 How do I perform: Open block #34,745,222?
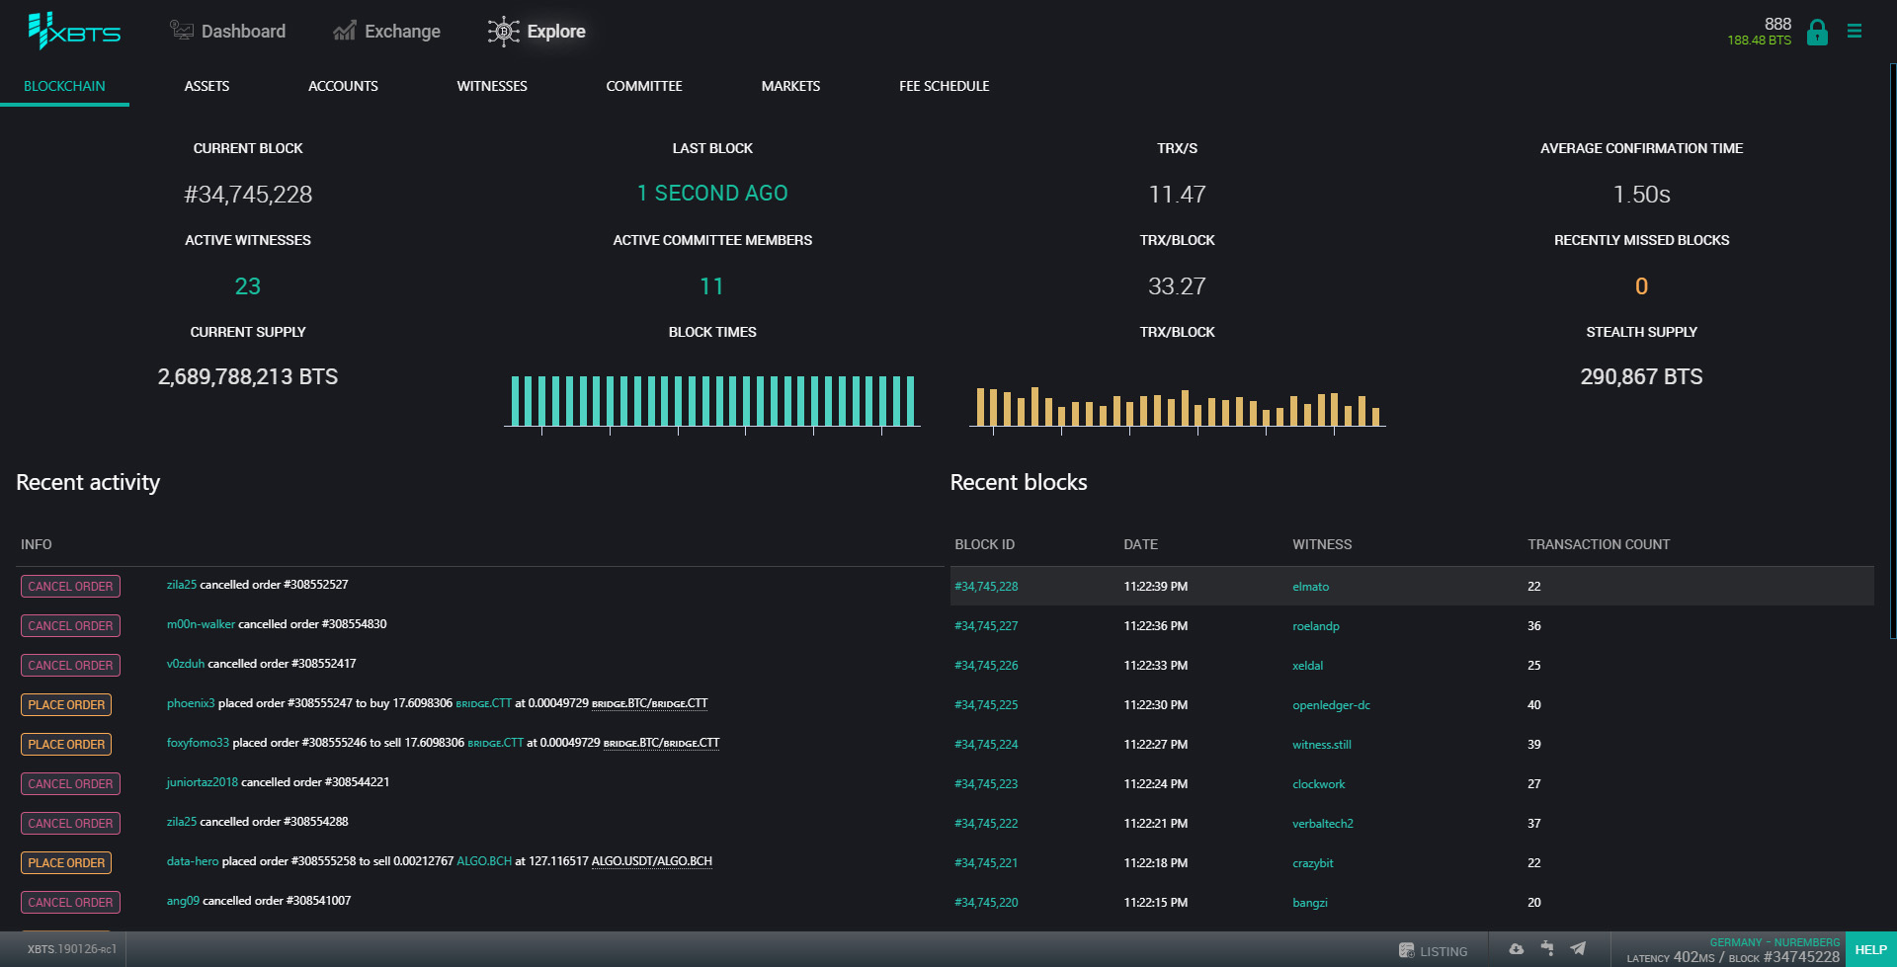point(986,823)
